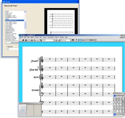
Task: Open the House Style menu
Action: tap(50, 37)
